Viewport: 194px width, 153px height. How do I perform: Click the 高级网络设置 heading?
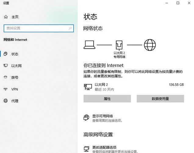98,135
